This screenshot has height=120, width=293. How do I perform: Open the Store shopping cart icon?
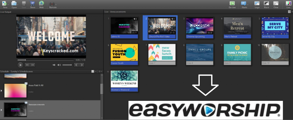coord(33,3)
